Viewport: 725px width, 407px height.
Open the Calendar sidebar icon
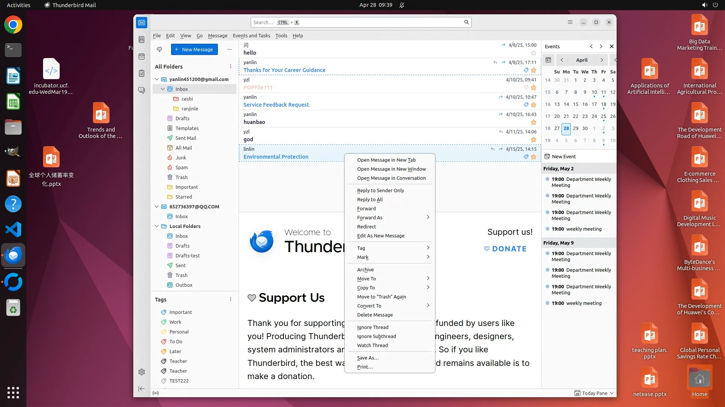(x=142, y=57)
